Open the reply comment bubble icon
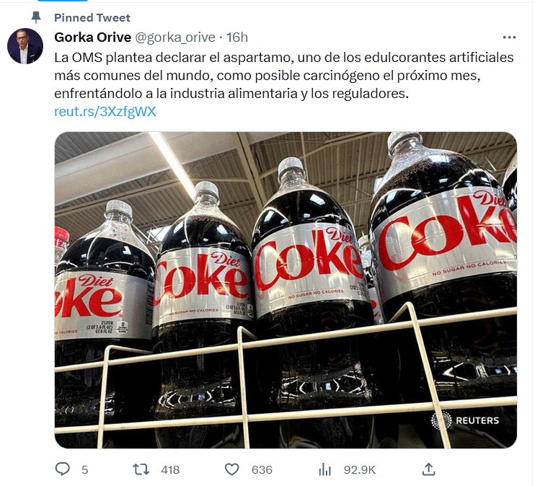This screenshot has width=545, height=486. coord(63,469)
